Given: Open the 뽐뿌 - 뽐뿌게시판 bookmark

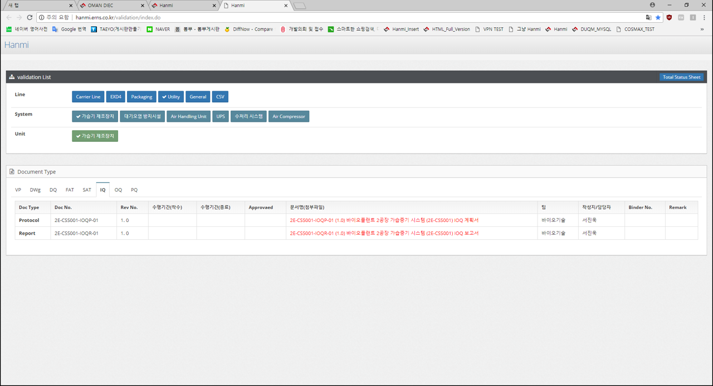Looking at the screenshot, I should pos(197,29).
